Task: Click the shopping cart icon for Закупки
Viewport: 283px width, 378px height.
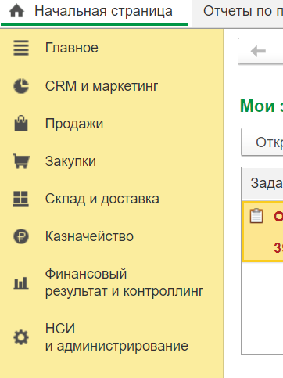Action: (21, 161)
